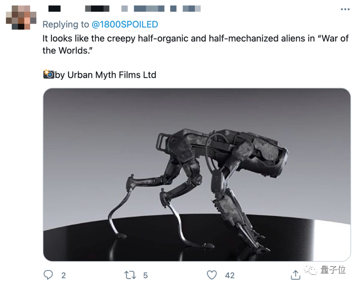Click the blurred profile avatar
This screenshot has height=285, width=357.
click(x=18, y=17)
